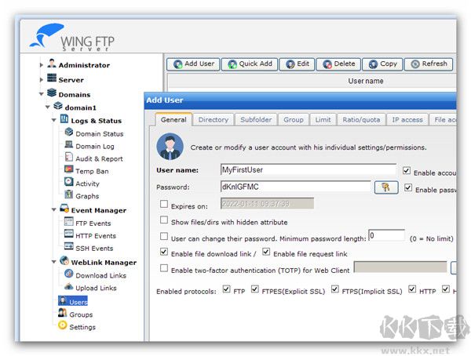Collapse the WebLink Manager node arrow
This screenshot has height=356, width=471.
click(53, 262)
